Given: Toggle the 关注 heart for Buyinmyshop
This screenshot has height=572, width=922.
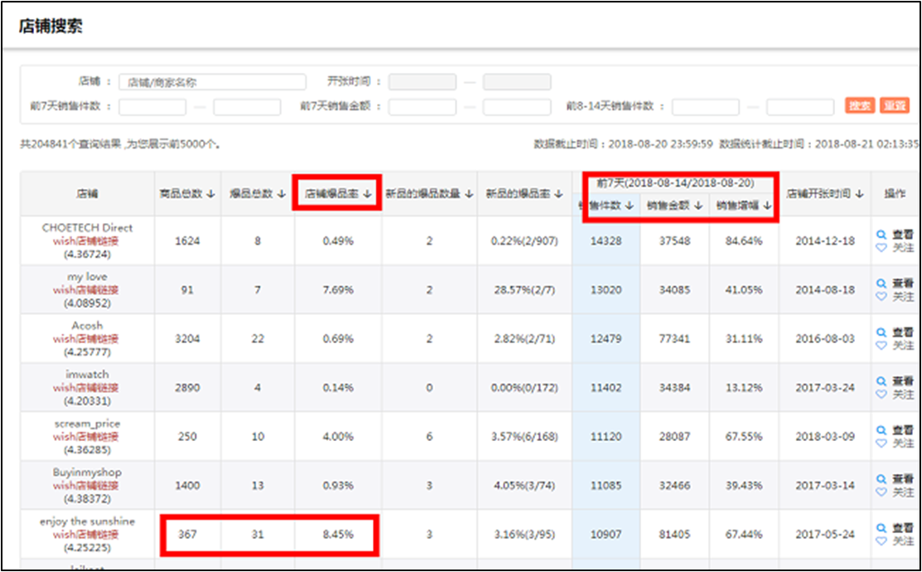Looking at the screenshot, I should point(881,492).
